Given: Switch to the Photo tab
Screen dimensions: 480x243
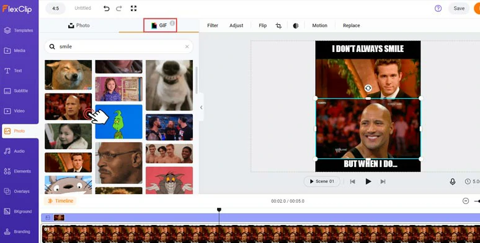Looking at the screenshot, I should coord(79,25).
